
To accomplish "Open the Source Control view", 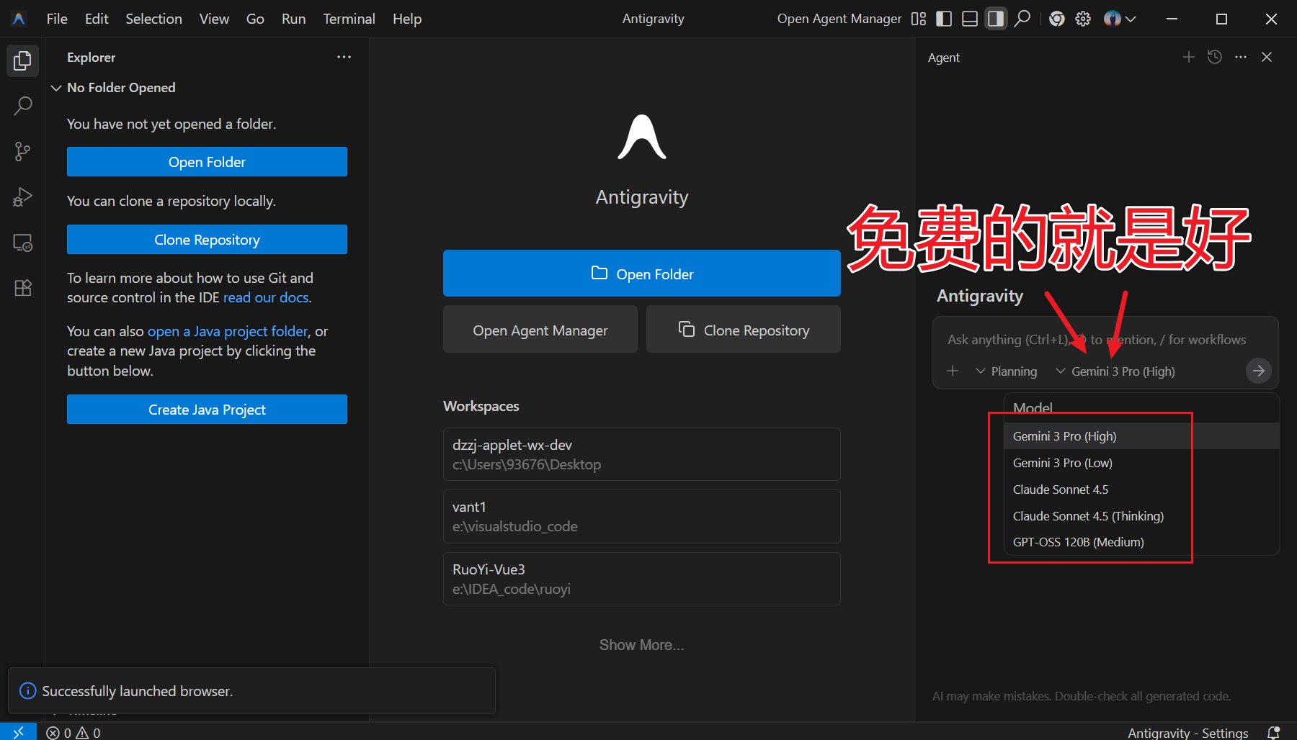I will tap(22, 151).
